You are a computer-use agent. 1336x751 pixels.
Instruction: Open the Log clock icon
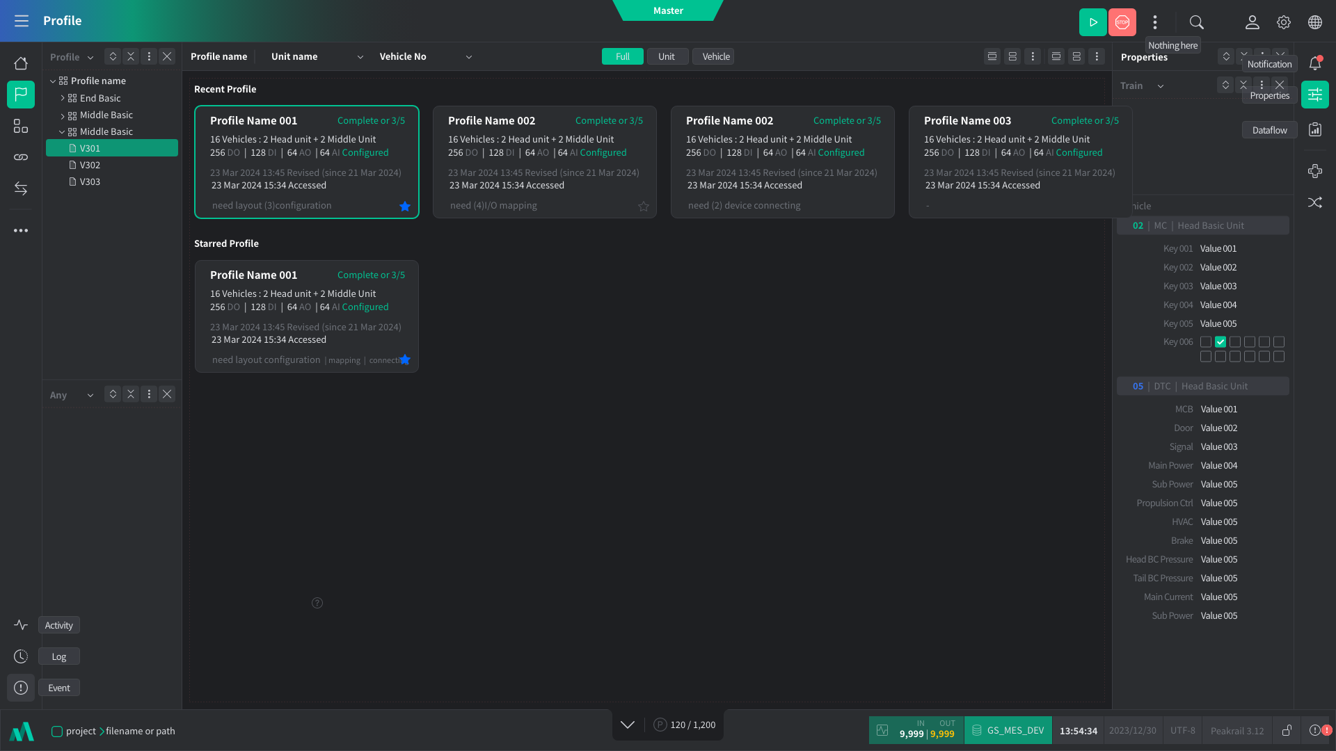[21, 656]
